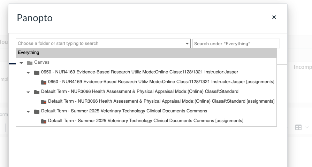Click the NUR3066 Health Assessment folder icon
The image size is (312, 167).
(x=37, y=92)
